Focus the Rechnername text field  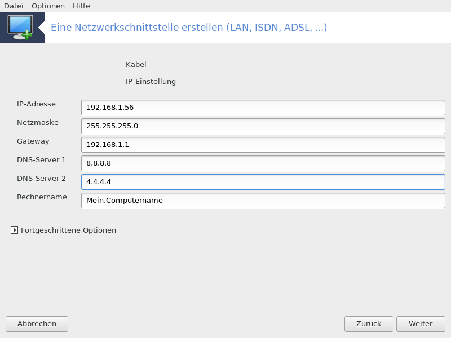(263, 201)
